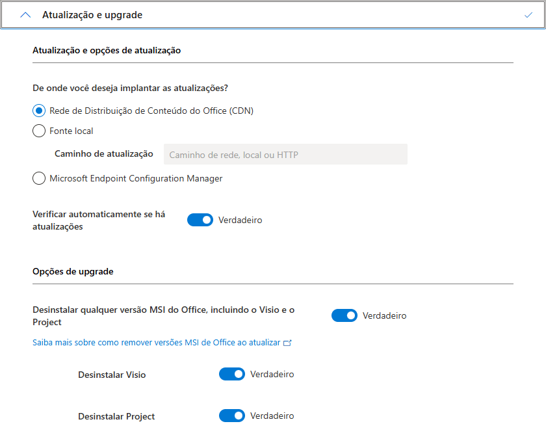Disable the Desinstalar Visio switch
This screenshot has height=439, width=546.
[x=232, y=374]
